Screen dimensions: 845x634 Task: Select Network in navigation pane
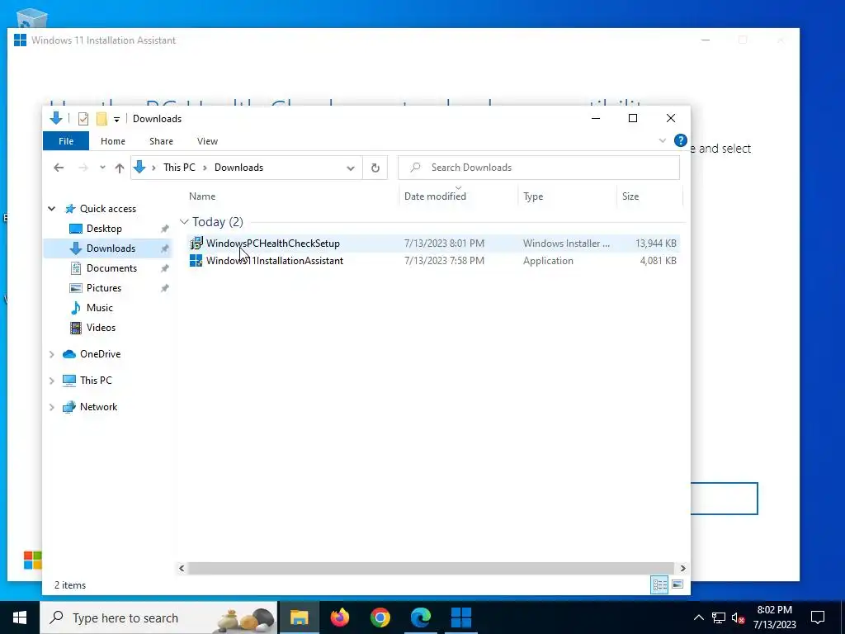(99, 407)
